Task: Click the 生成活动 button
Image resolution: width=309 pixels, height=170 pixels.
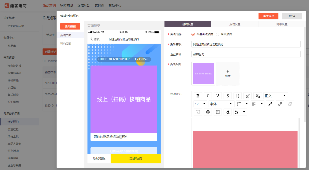Action: pos(268,16)
